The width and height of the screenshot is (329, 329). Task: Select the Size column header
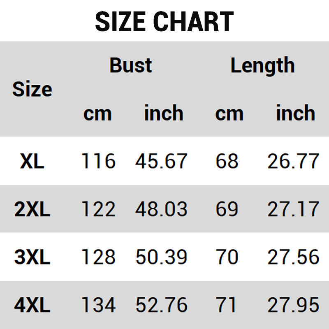click(x=32, y=89)
